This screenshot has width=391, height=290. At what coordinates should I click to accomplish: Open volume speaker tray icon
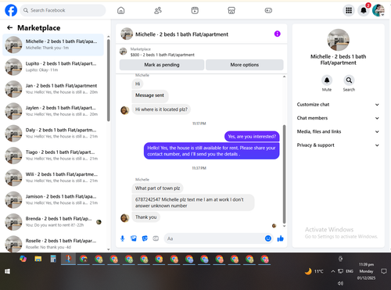point(340,283)
